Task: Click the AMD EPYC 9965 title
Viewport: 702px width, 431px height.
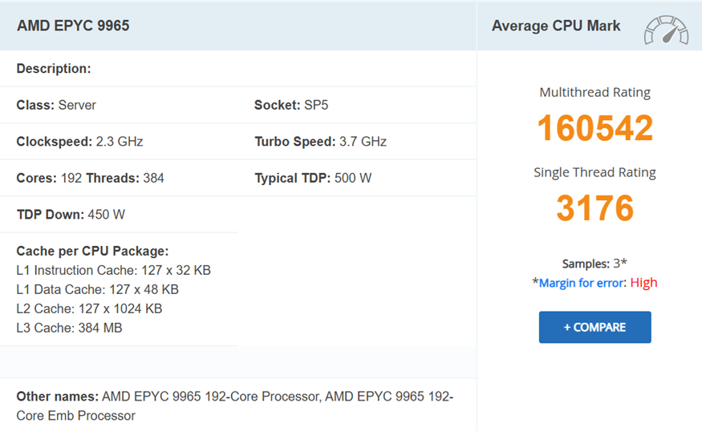Action: click(73, 26)
